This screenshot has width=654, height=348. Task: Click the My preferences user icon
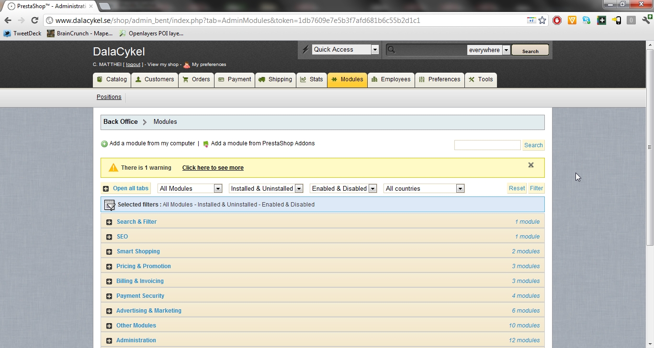point(187,65)
